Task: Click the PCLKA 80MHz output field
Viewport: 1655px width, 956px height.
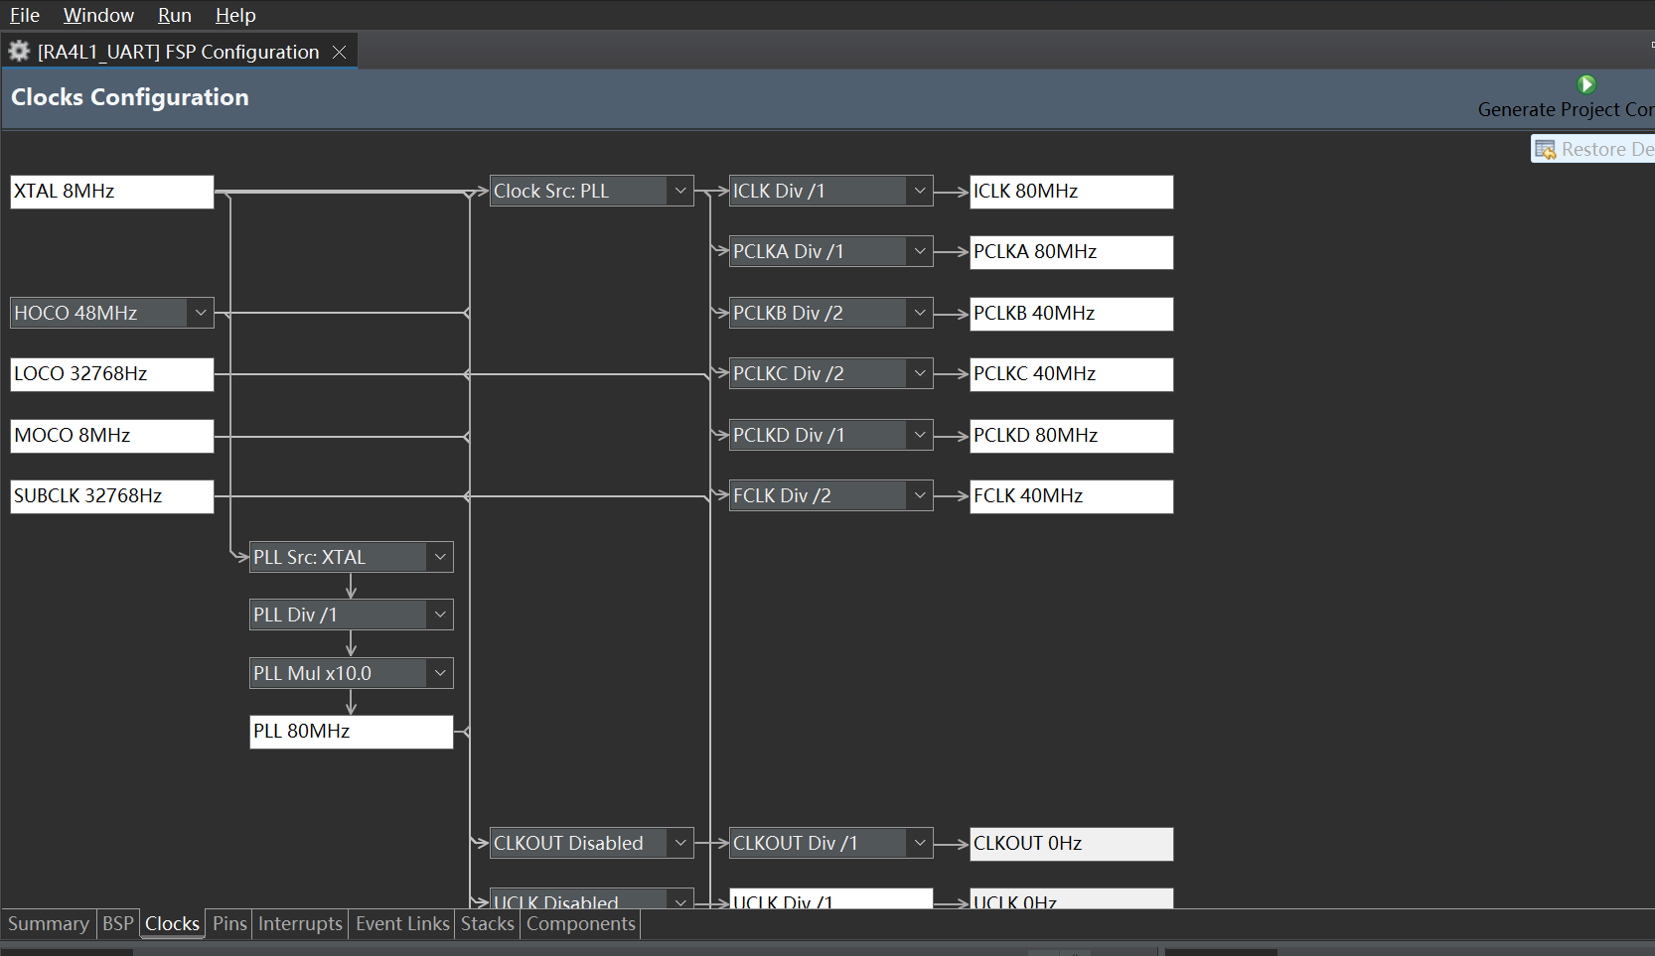Action: point(1072,252)
